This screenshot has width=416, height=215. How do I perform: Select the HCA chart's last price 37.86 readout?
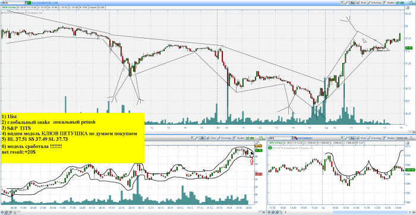tap(400, 3)
